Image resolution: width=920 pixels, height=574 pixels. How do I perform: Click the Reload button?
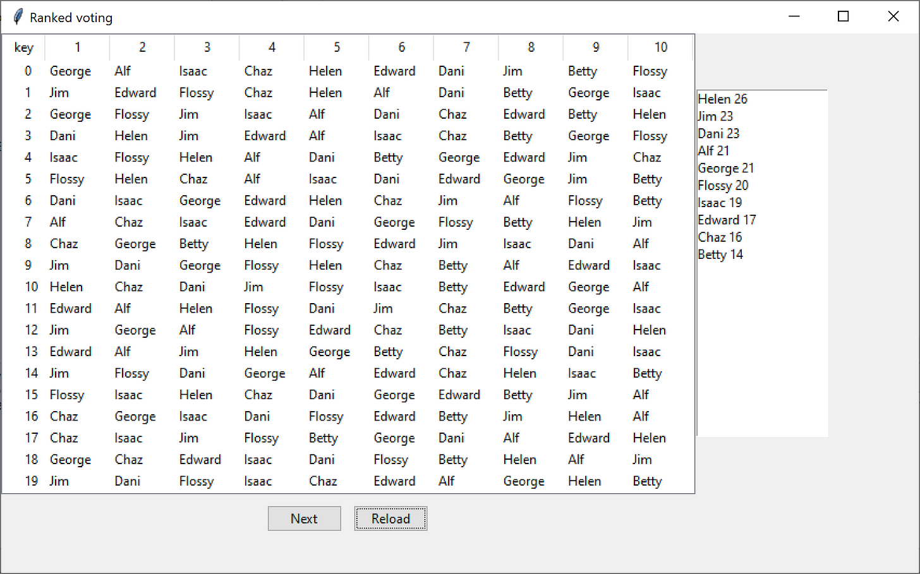390,518
